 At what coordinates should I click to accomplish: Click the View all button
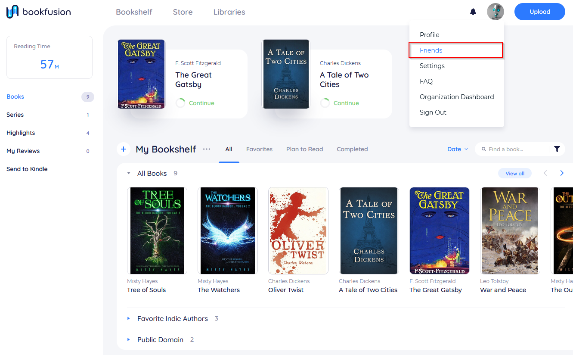[x=515, y=173]
